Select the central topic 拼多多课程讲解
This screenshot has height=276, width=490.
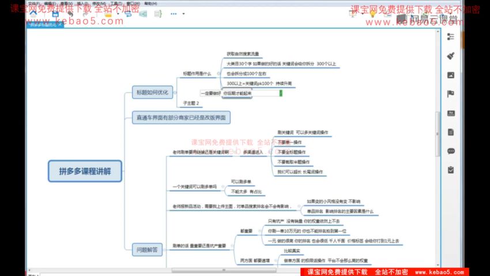point(85,171)
